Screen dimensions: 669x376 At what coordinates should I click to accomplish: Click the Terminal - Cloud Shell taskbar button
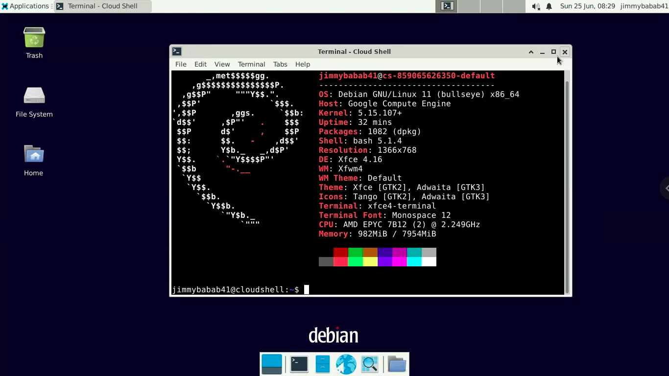[103, 6]
